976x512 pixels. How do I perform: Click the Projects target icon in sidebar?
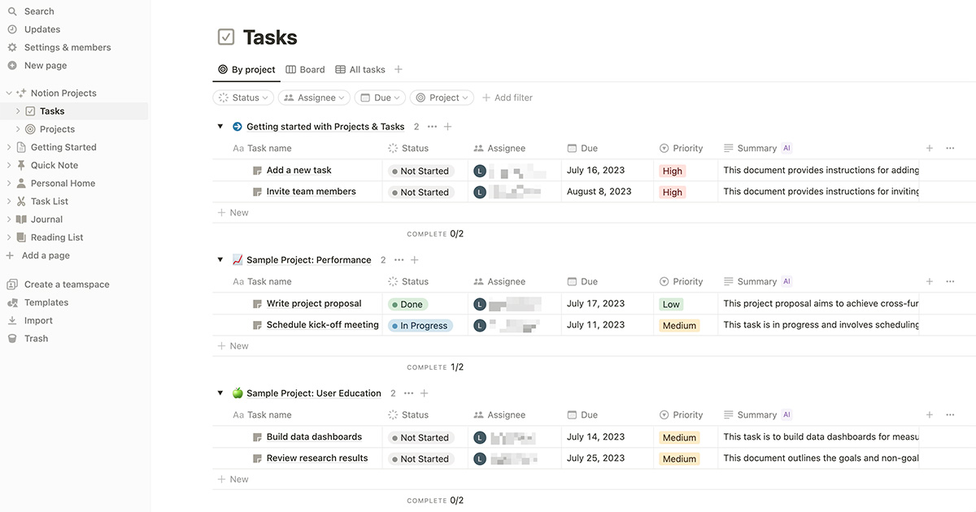pos(30,129)
